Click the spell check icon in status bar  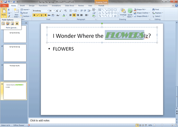29,125
